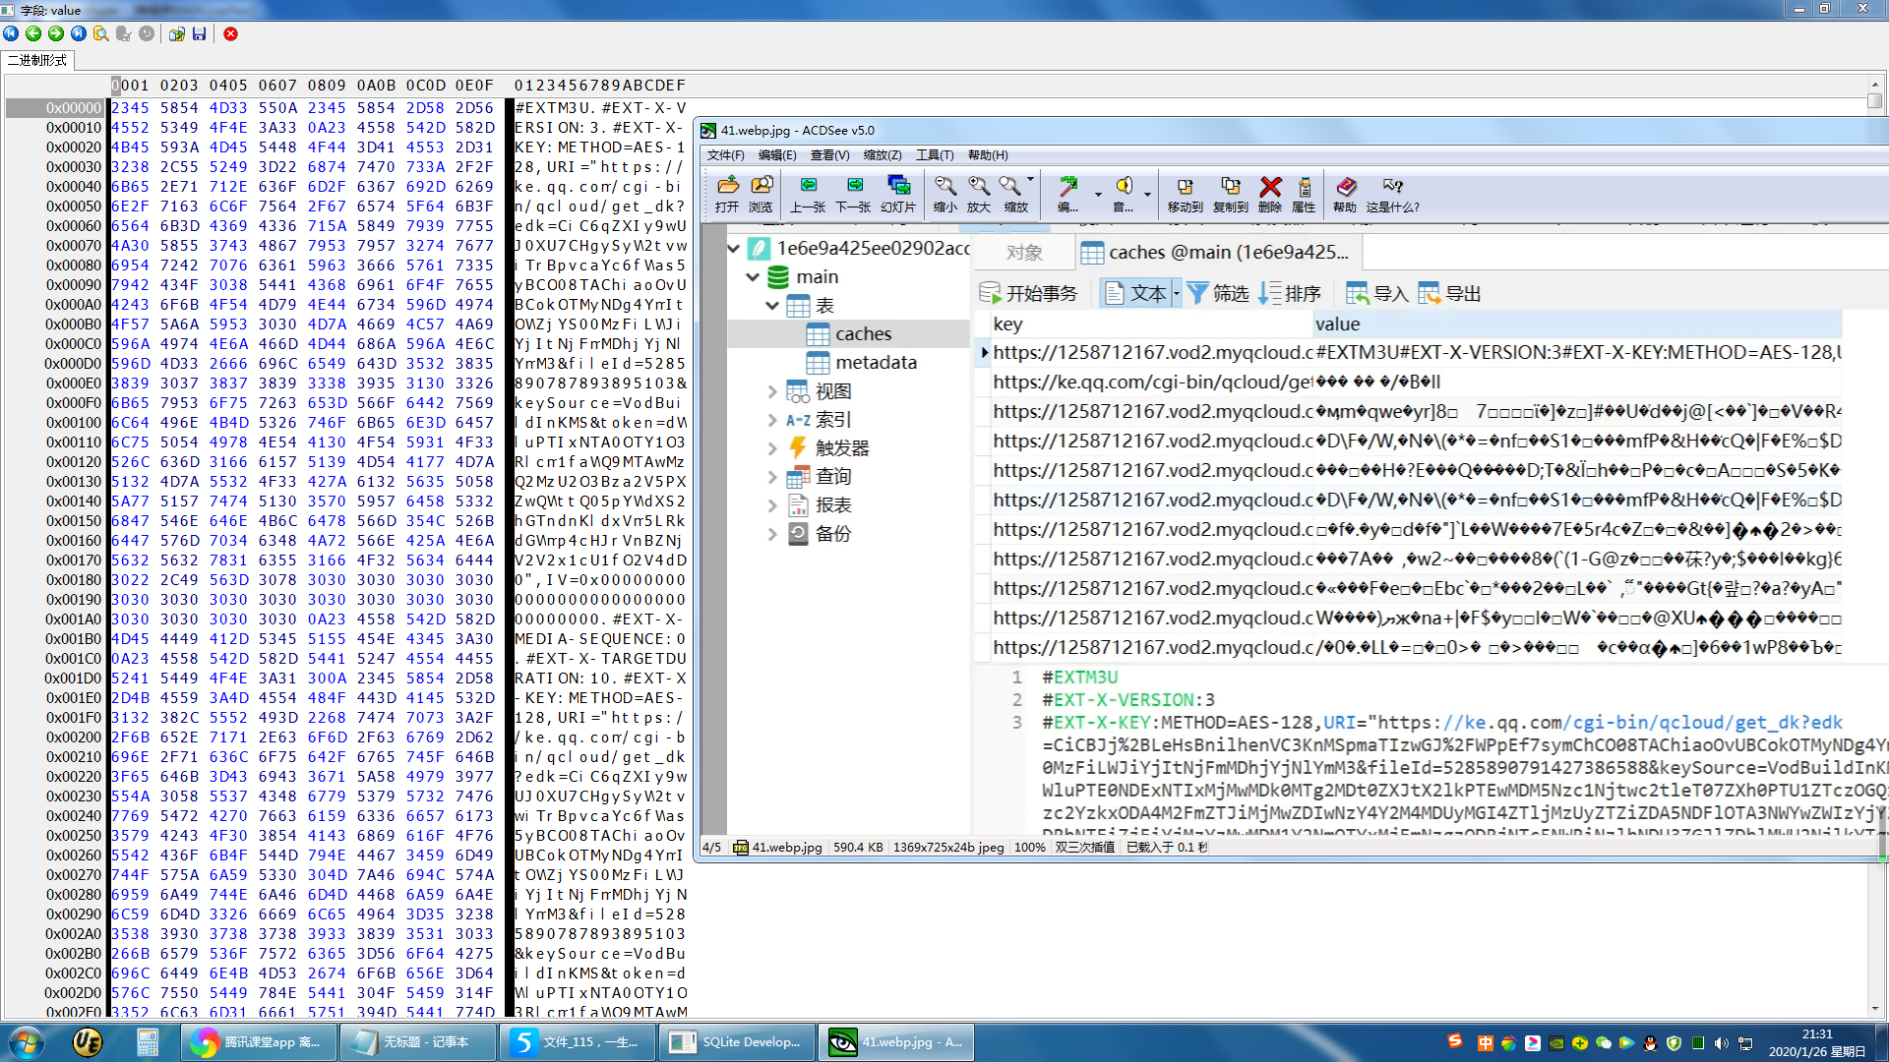This screenshot has width=1889, height=1062.
Task: Open the 文件(F) menu in ACDSee
Action: 725,155
